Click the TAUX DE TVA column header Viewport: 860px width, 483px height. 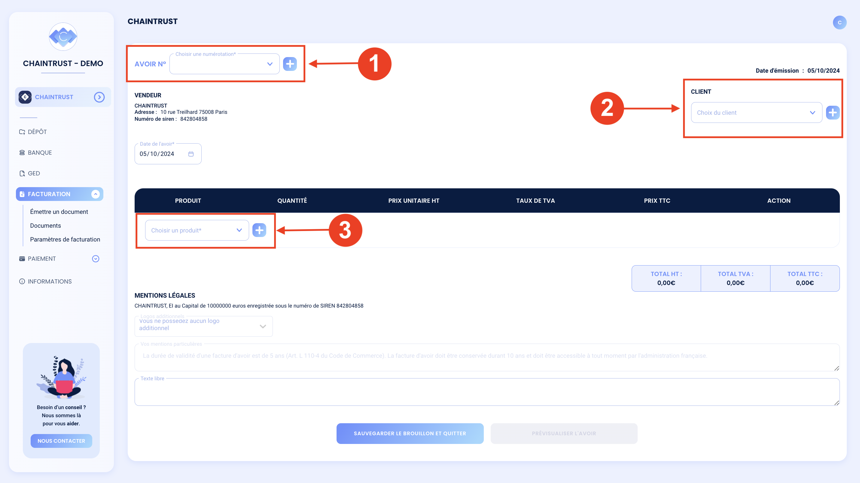click(x=535, y=201)
